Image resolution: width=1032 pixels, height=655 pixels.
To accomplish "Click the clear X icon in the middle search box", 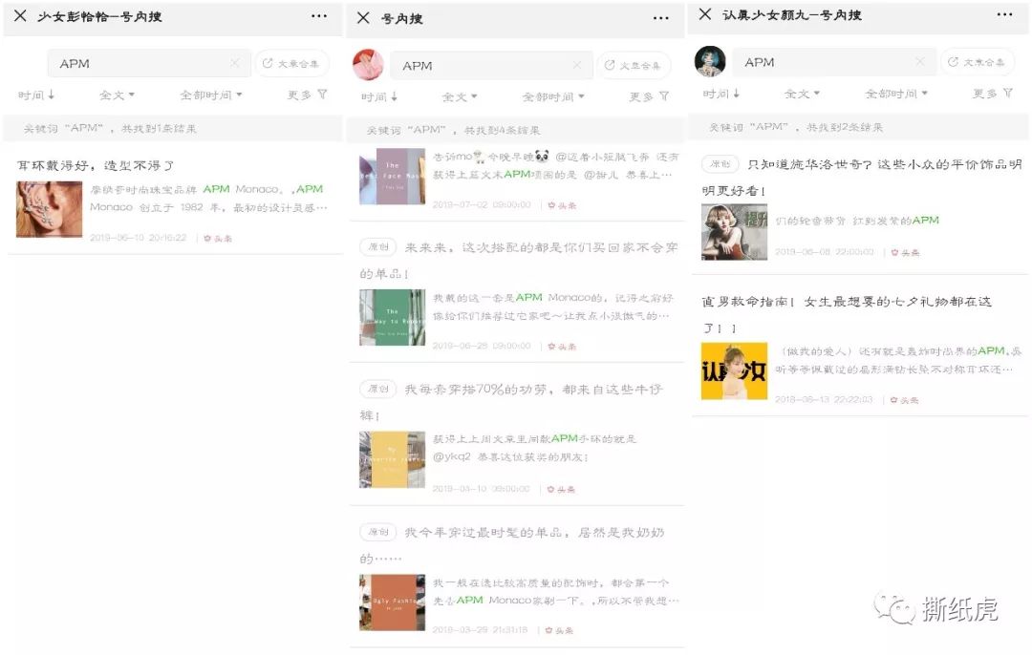I will click(x=578, y=65).
